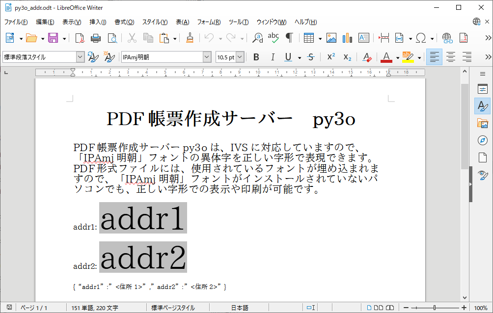Toggle superscript
The image size is (493, 313).
click(x=331, y=57)
